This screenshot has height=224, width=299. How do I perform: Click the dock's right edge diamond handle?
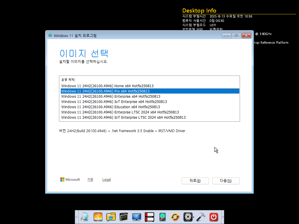[x=222, y=217]
